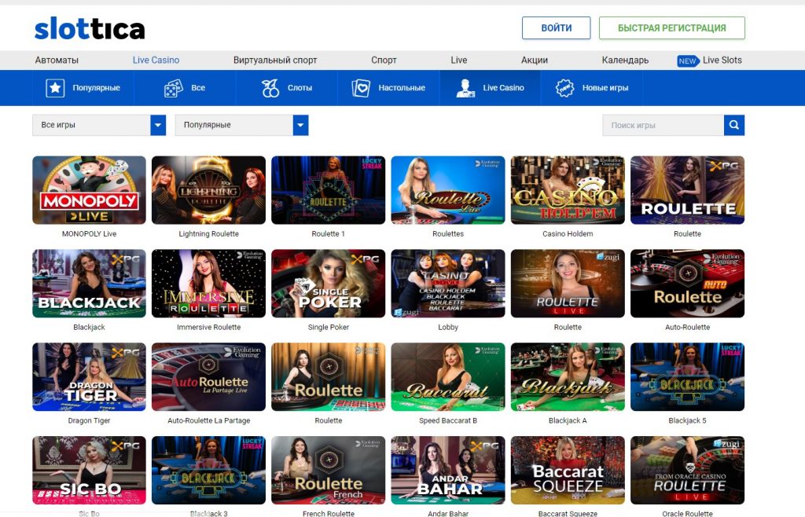
Task: Click the dice icon for Все games
Action: [173, 88]
